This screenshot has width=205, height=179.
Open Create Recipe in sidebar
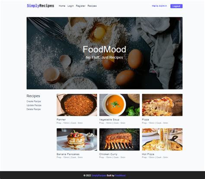(34, 101)
